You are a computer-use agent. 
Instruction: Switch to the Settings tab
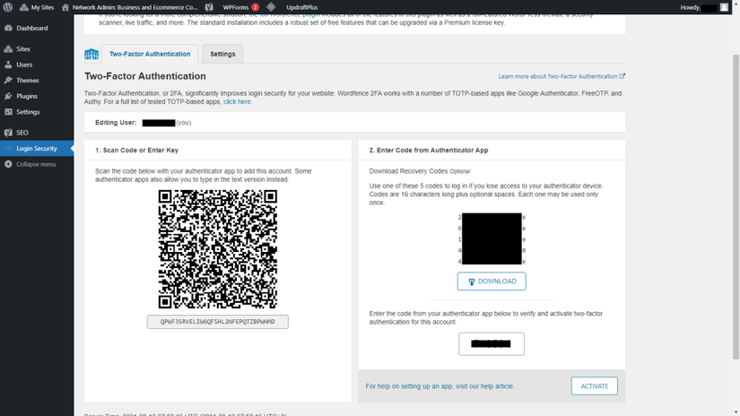[222, 54]
